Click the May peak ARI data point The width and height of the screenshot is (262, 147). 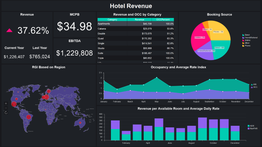click(156, 78)
